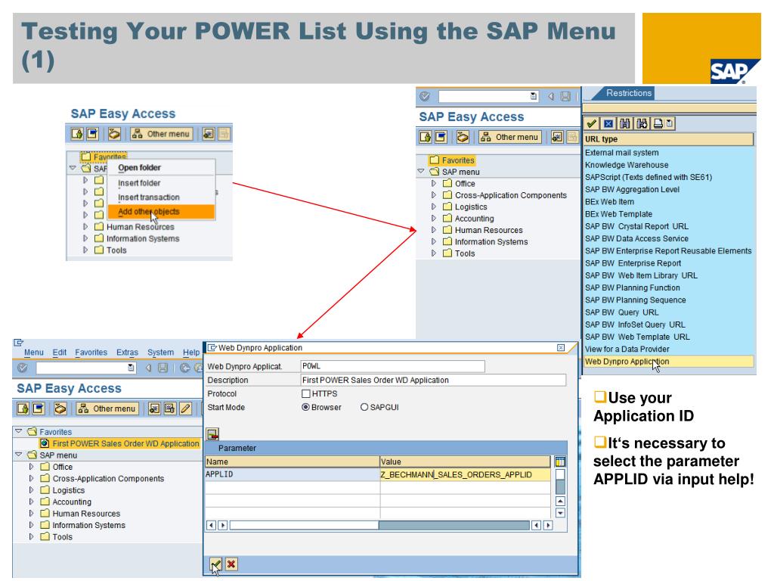Expand Office folder in bottom-left window tree
This screenshot has height=581, width=774.
pos(31,466)
